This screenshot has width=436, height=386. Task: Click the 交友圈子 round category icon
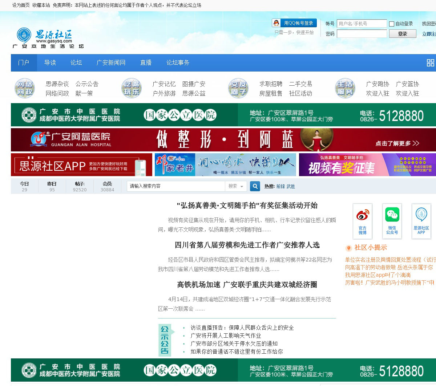pos(238,88)
